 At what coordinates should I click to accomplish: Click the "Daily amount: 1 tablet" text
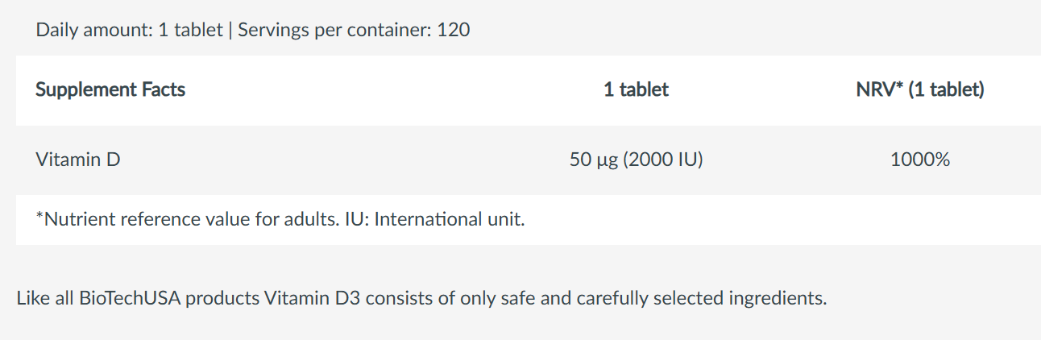point(129,31)
